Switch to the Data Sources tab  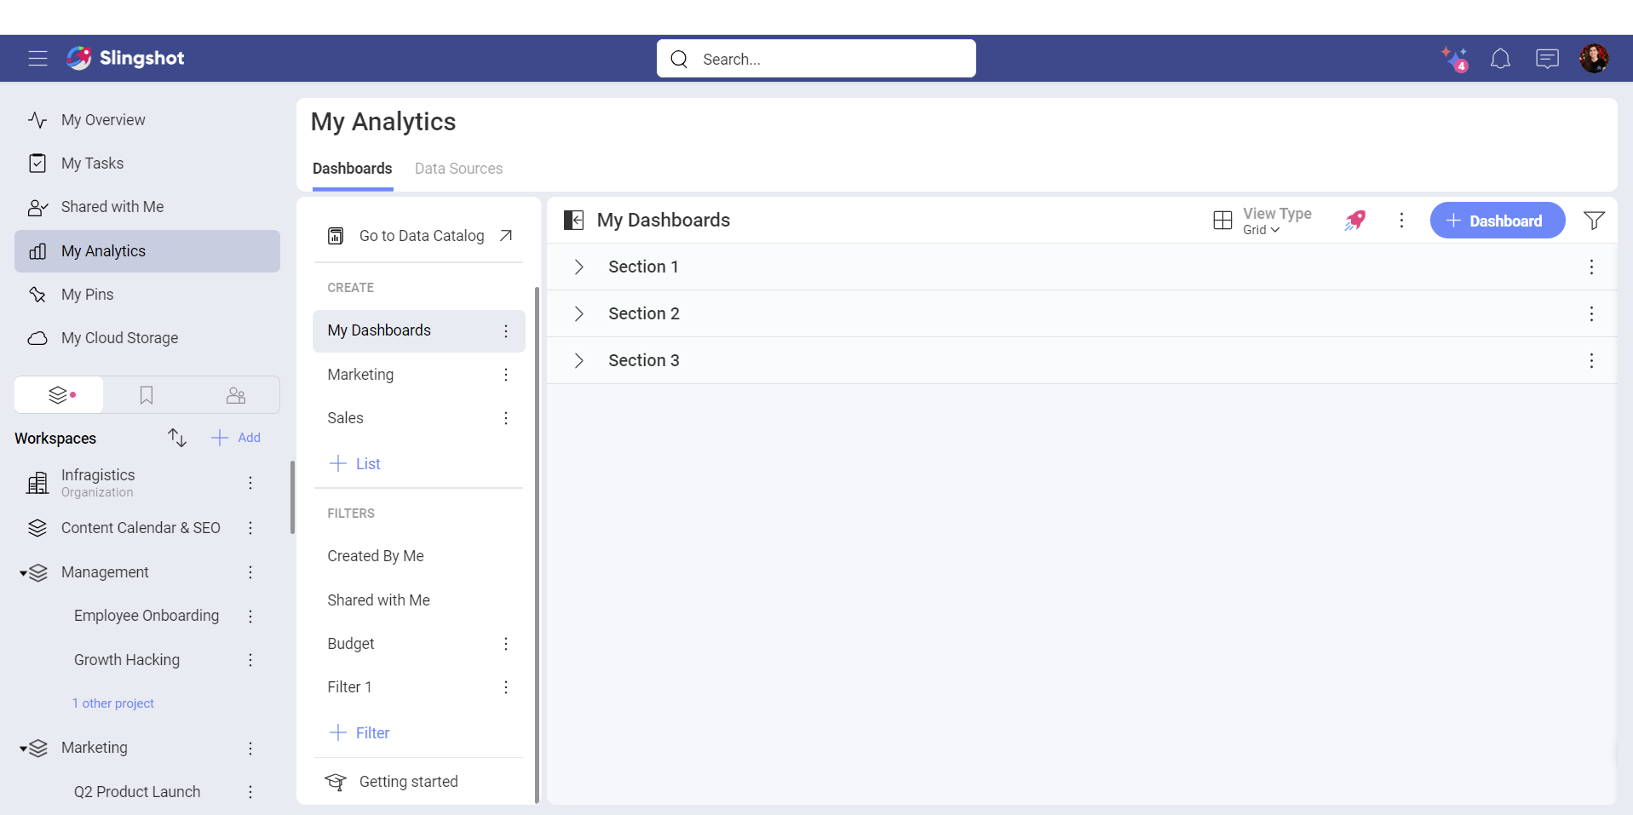[x=458, y=169]
